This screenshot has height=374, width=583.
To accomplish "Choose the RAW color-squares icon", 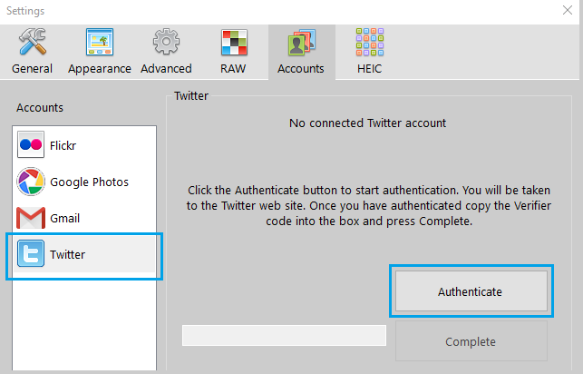I will tap(234, 43).
